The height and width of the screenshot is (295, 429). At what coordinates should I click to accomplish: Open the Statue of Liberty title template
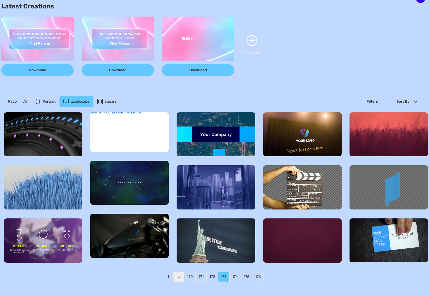point(216,241)
